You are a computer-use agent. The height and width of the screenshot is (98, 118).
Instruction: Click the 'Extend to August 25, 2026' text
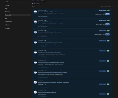point(100,35)
